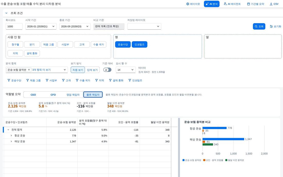The width and height of the screenshot is (283, 177).
Task: Open the 표시 행 수 dropdown
Action: (126, 70)
